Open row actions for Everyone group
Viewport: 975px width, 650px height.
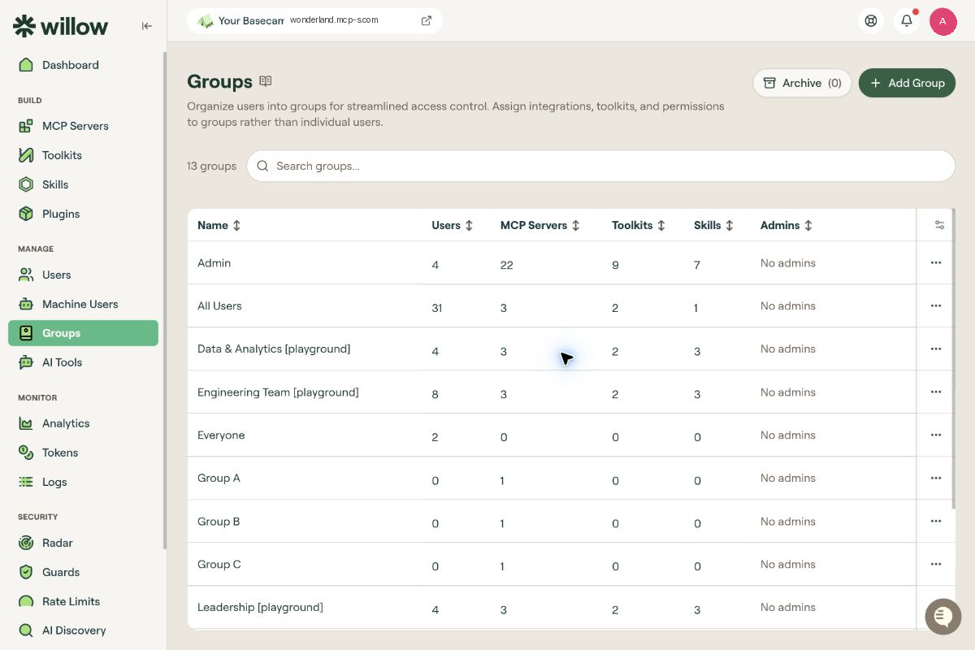936,435
